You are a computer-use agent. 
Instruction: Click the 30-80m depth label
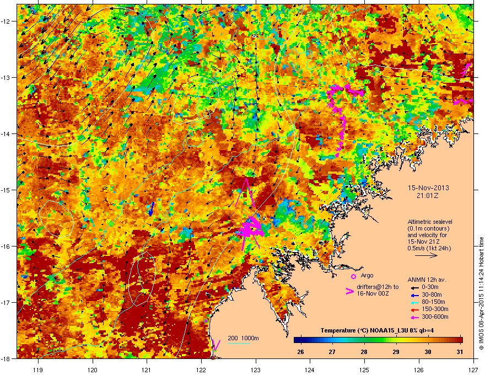click(432, 295)
